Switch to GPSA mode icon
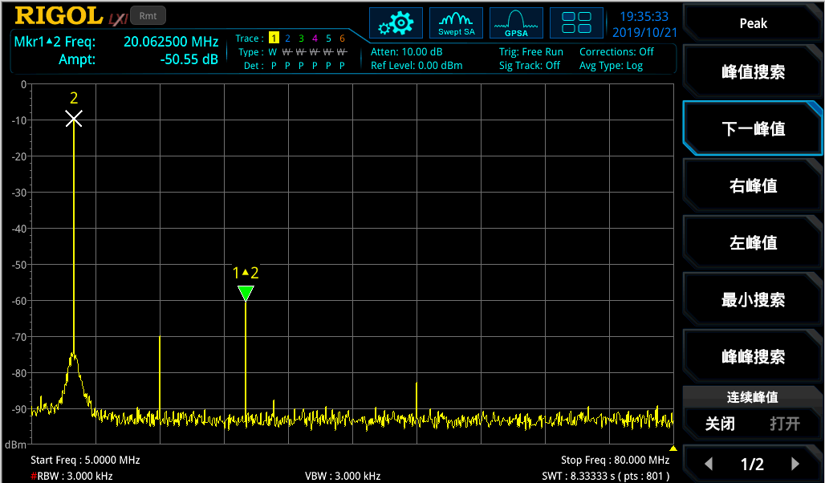 (x=516, y=22)
